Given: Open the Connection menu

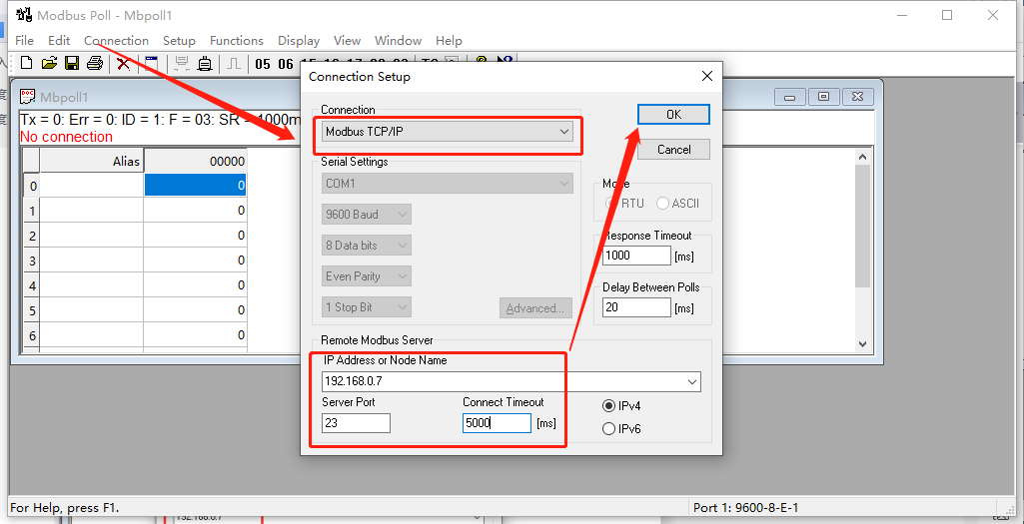Looking at the screenshot, I should pyautogui.click(x=116, y=41).
